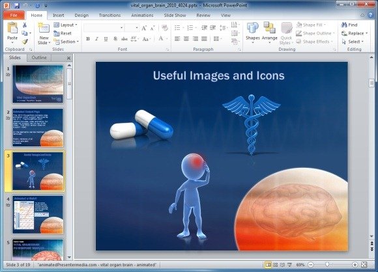Open the Change Case dropdown

pos(147,39)
